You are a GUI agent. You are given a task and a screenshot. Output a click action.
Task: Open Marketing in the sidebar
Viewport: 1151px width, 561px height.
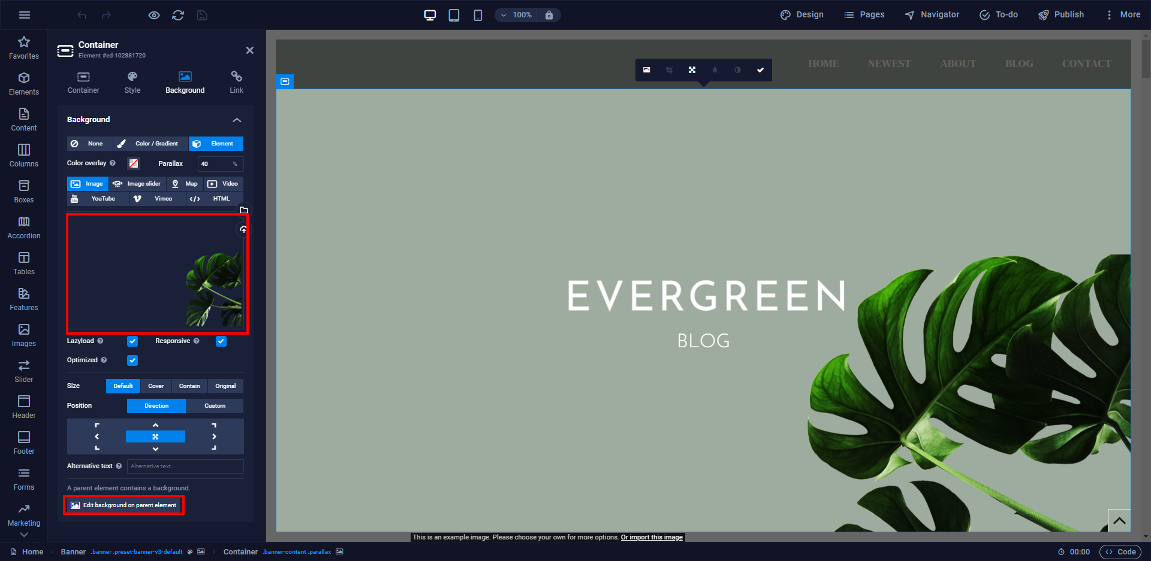[x=24, y=515]
